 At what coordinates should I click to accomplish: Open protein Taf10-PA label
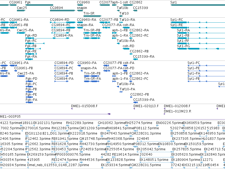click(x=127, y=89)
